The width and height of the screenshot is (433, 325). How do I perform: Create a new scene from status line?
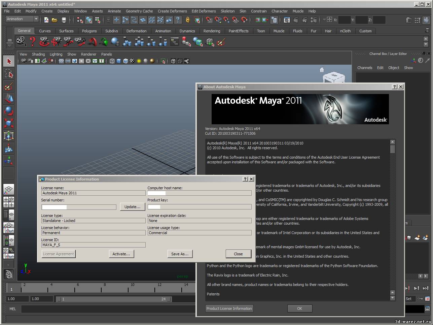pyautogui.click(x=46, y=20)
